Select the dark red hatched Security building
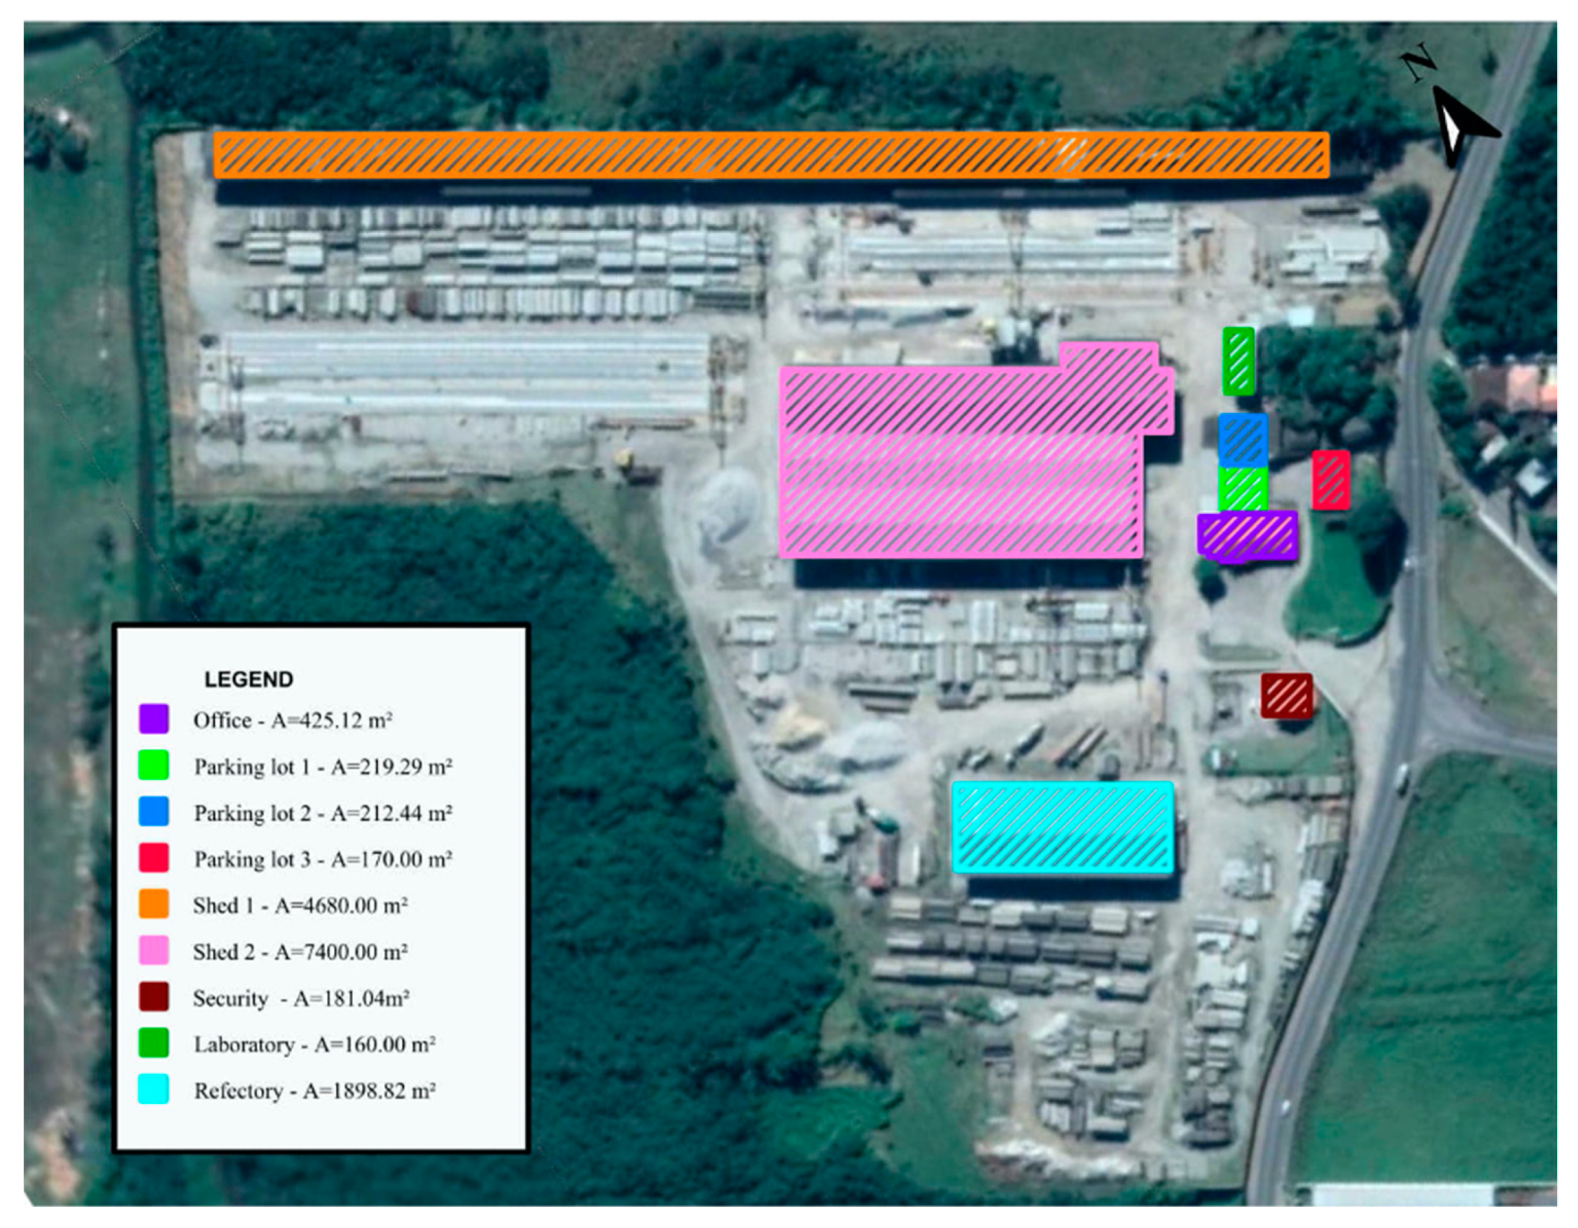 1287,696
